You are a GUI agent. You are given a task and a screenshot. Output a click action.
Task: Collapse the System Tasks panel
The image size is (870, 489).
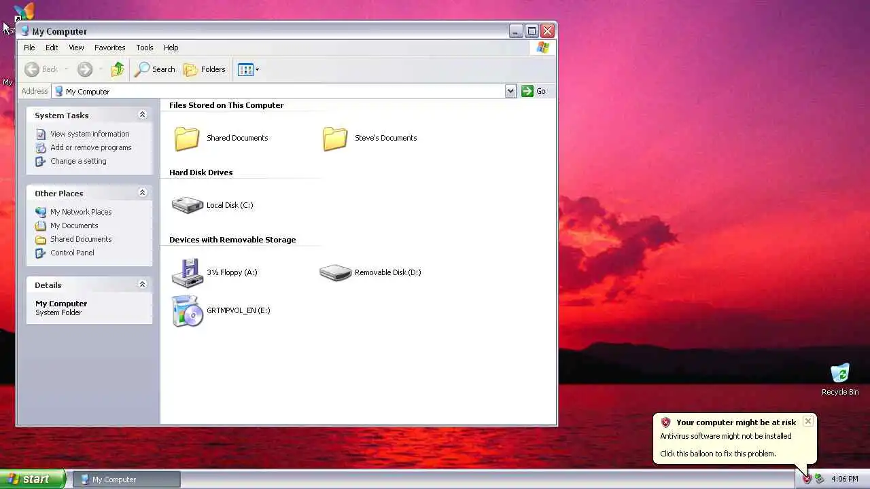click(x=142, y=115)
